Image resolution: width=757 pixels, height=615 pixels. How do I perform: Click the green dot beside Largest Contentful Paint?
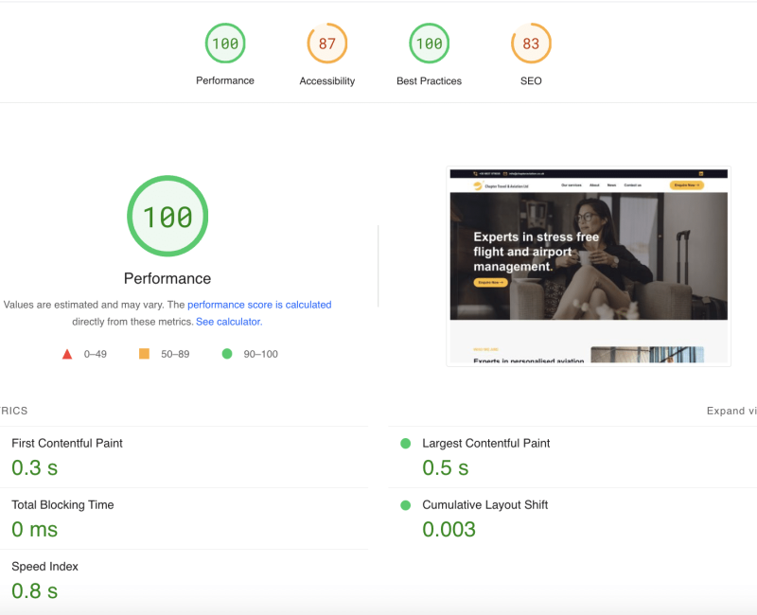[x=406, y=443]
